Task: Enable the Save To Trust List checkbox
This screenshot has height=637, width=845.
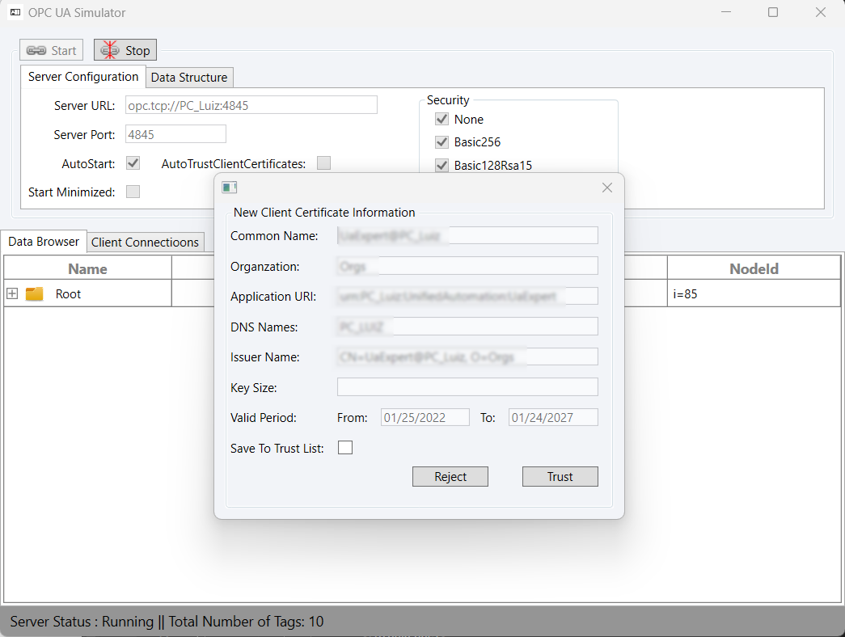Action: 345,448
